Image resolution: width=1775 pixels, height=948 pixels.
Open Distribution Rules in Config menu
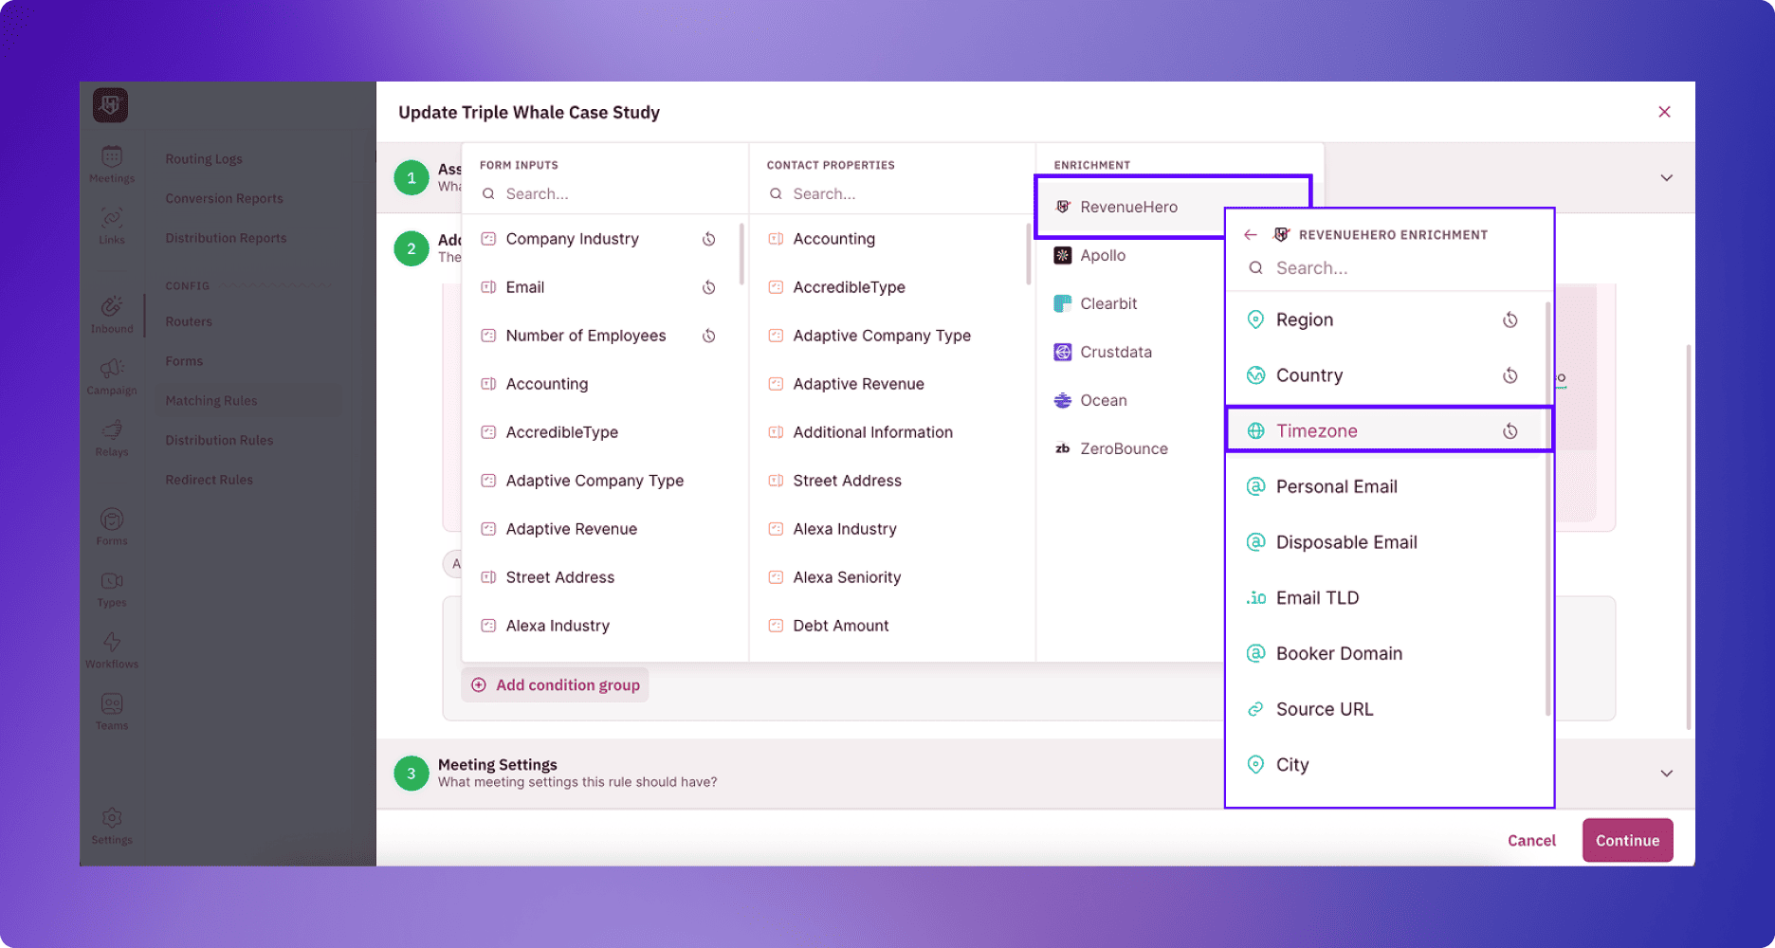click(219, 441)
